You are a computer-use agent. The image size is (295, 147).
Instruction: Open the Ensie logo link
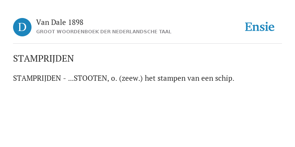259,27
